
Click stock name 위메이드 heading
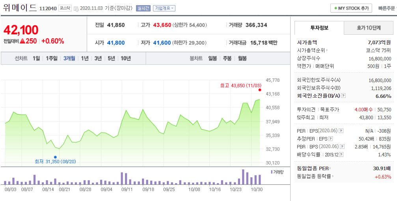[x=20, y=8]
